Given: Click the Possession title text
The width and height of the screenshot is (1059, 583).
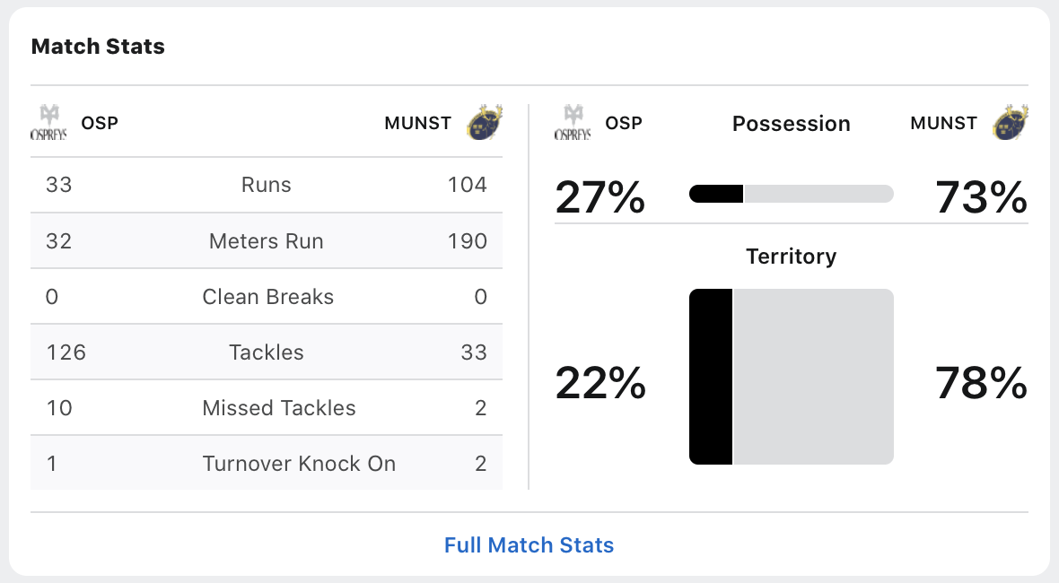Looking at the screenshot, I should (791, 124).
